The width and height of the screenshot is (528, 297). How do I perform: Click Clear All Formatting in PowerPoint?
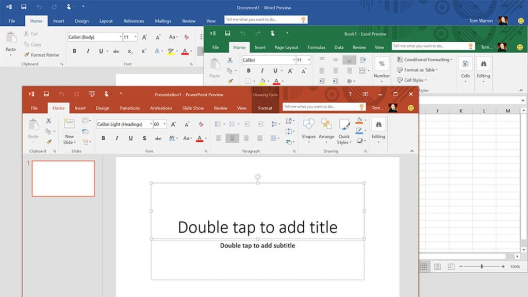[x=201, y=124]
